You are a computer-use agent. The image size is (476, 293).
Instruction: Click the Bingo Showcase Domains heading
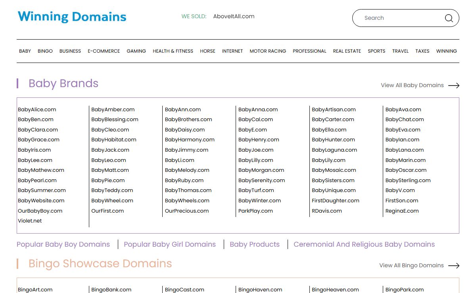(100, 264)
